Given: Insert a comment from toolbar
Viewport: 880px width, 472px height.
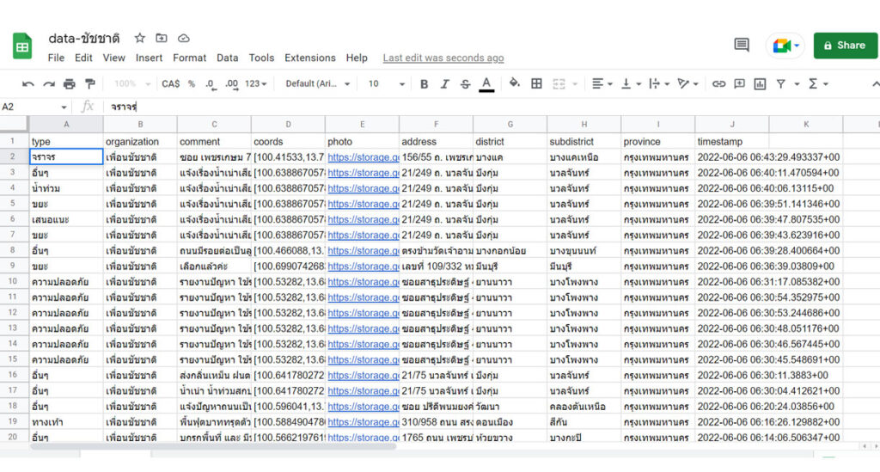Looking at the screenshot, I should [x=739, y=83].
